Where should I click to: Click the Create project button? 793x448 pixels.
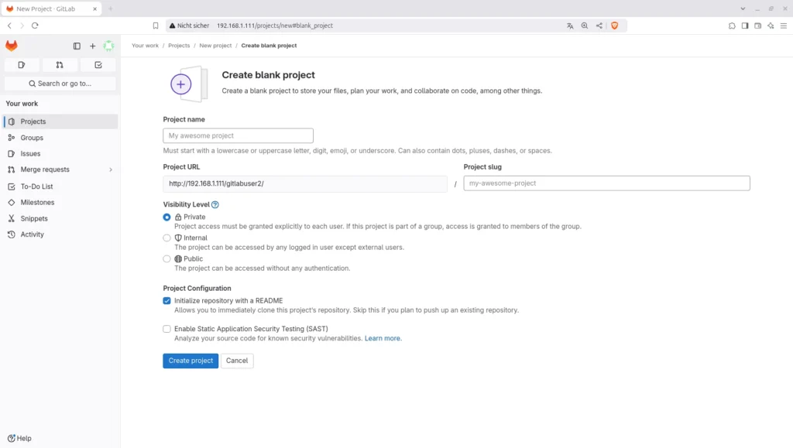191,361
